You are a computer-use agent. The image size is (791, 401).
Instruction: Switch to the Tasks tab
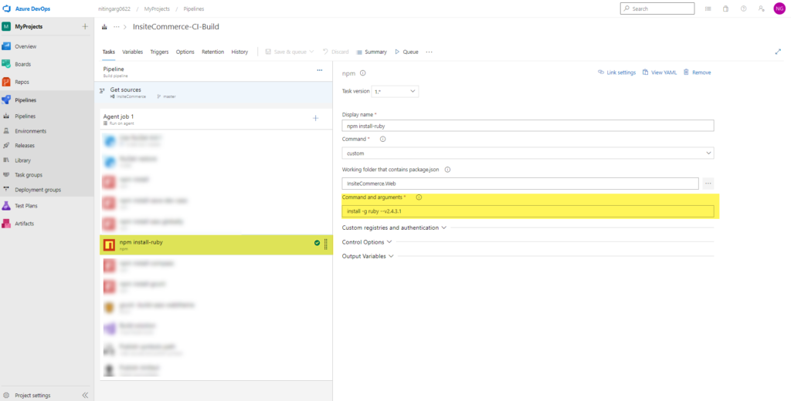coord(108,52)
